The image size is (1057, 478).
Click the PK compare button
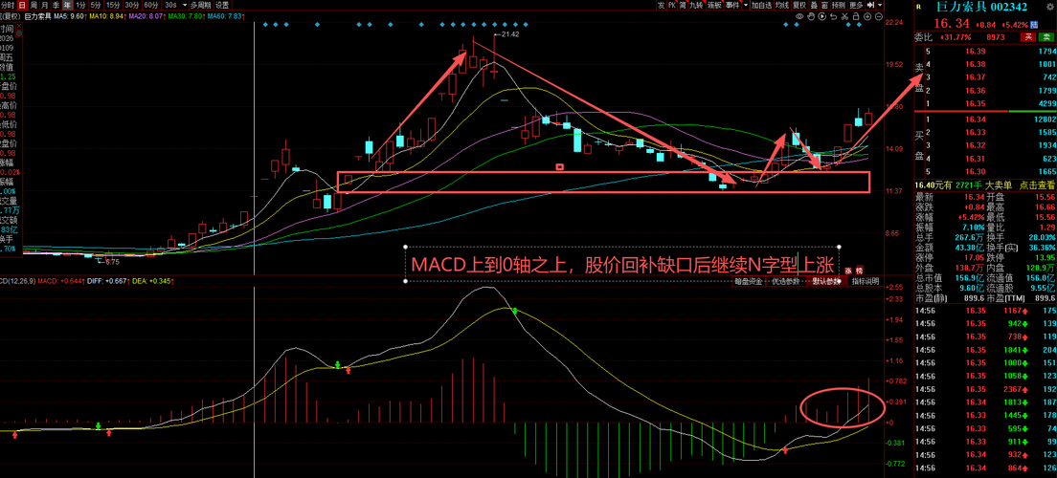pos(672,6)
